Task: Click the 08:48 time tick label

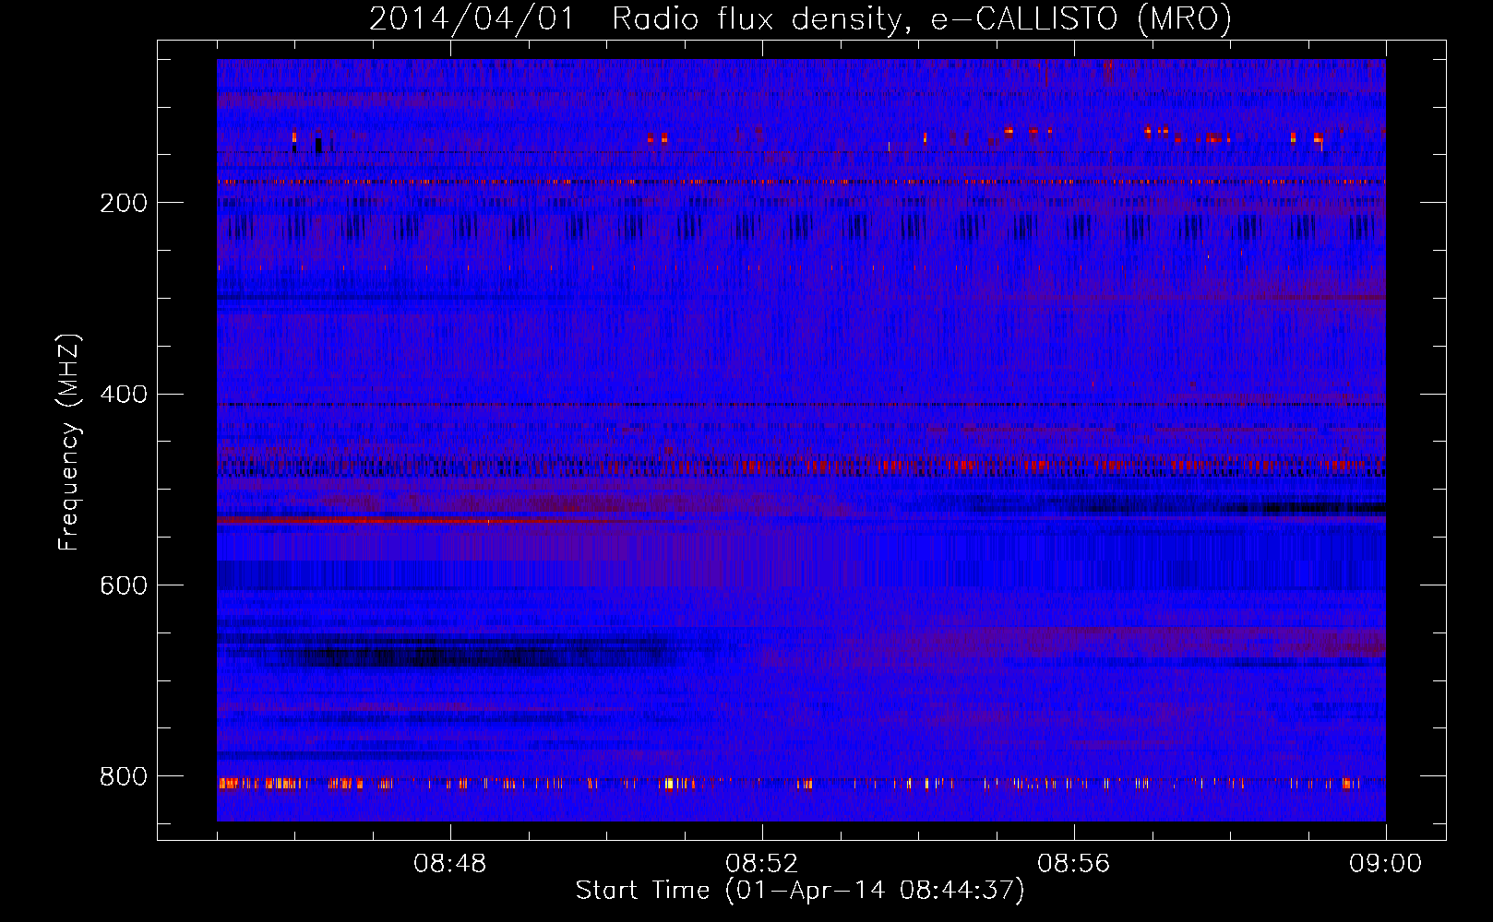Action: pos(450,864)
